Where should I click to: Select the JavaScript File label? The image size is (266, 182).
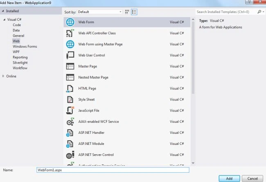[89, 111]
